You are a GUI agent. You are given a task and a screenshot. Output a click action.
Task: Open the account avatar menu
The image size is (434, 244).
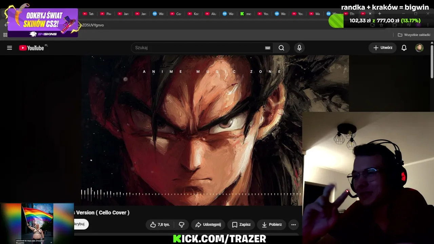pos(419,48)
